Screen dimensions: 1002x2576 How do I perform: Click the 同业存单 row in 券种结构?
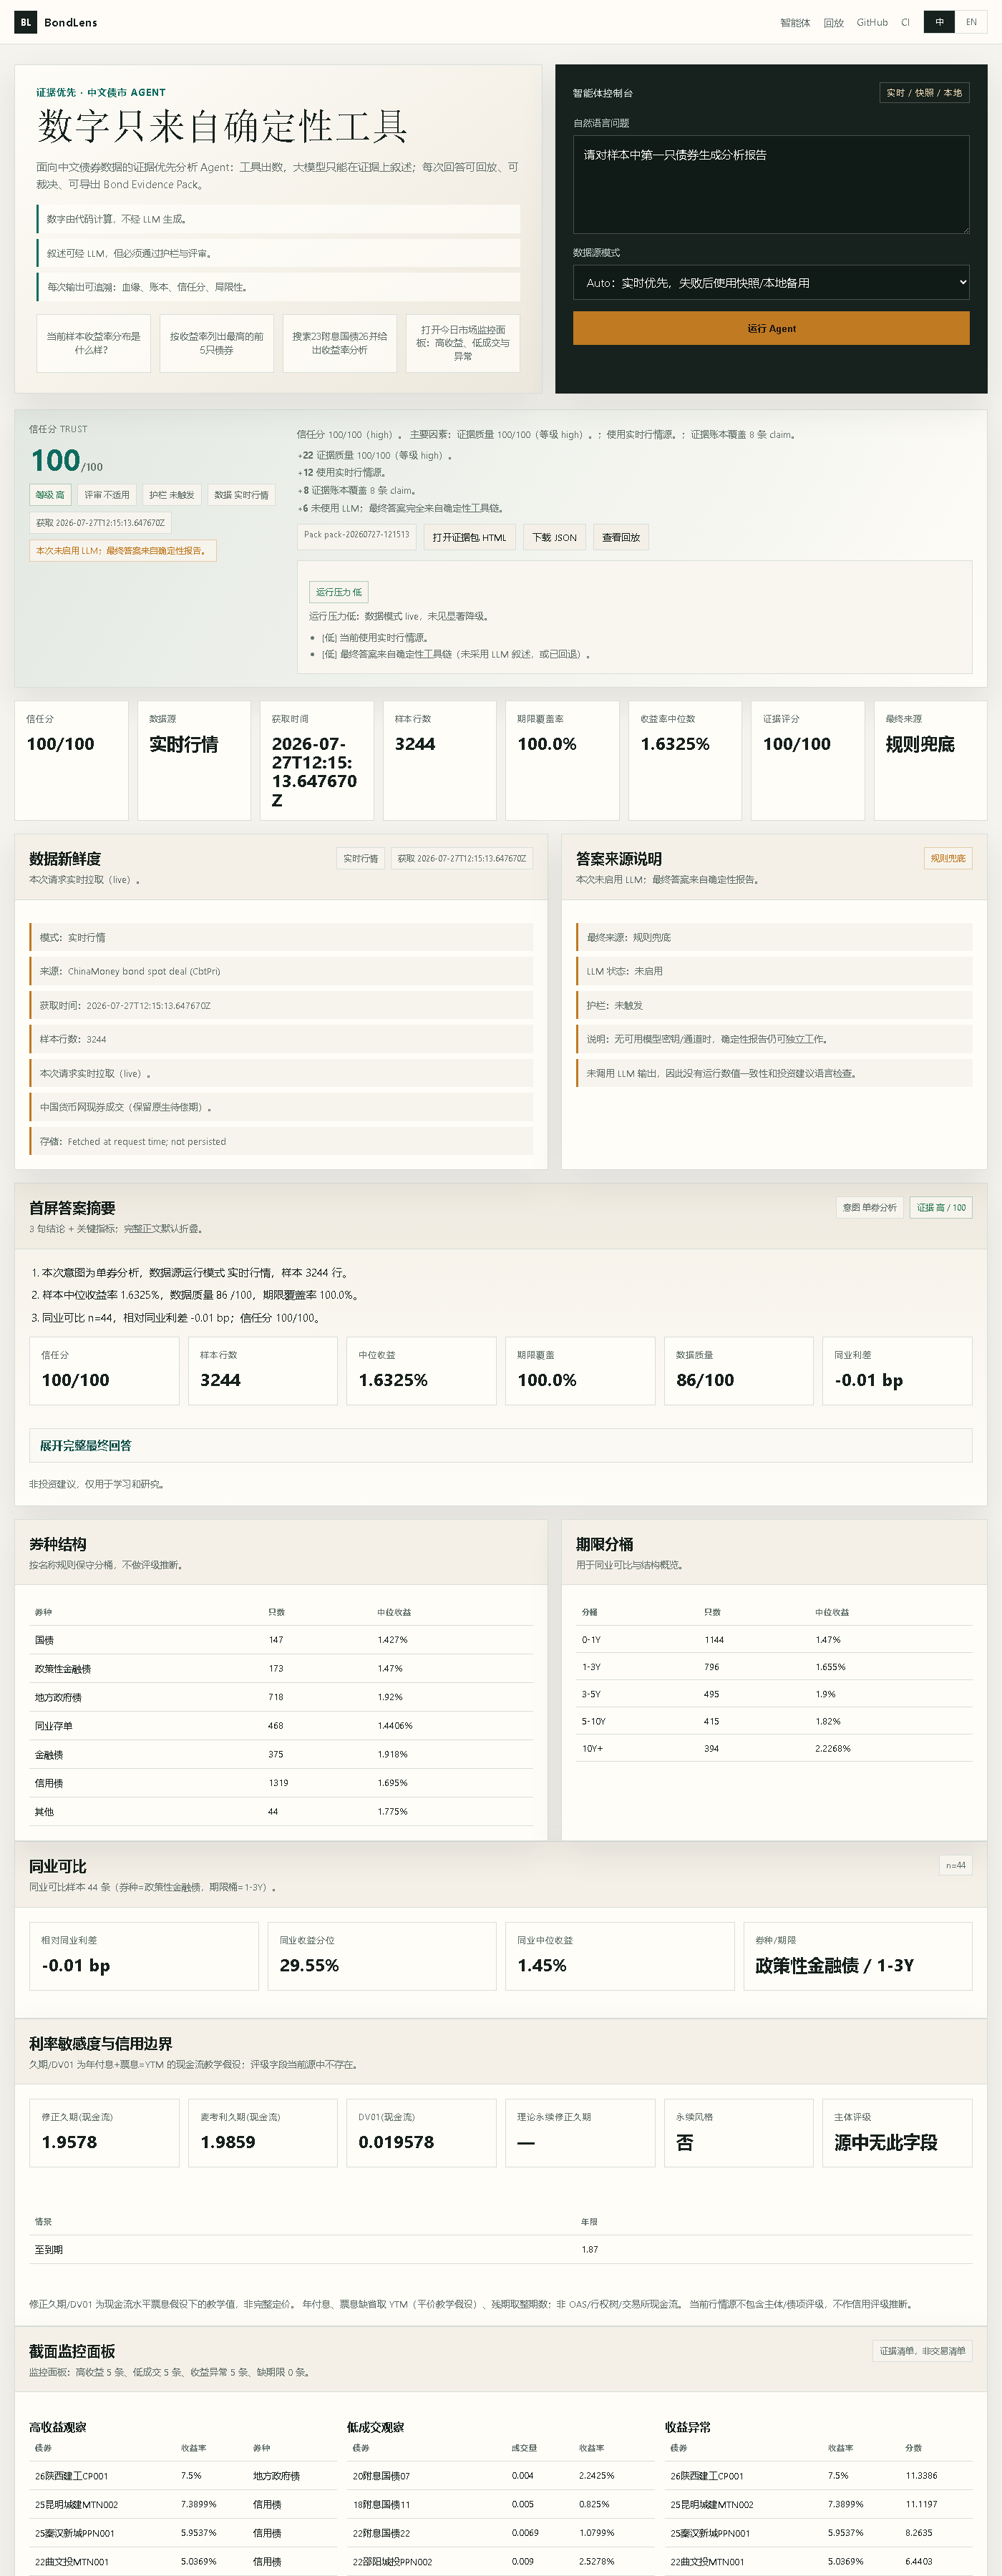(281, 1726)
